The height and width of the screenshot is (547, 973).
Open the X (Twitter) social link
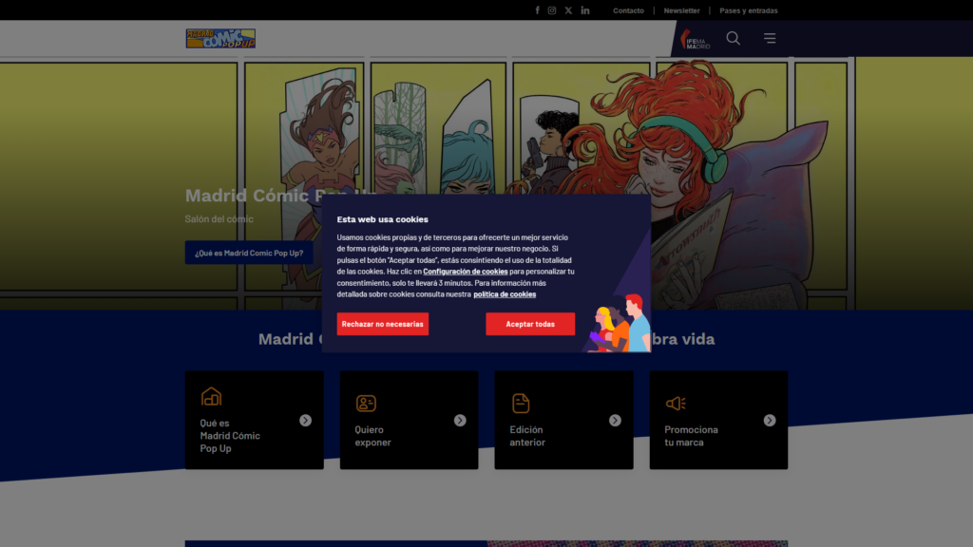[568, 10]
